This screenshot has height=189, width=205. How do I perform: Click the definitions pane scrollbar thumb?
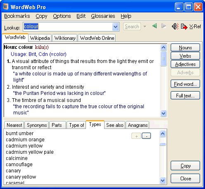[x=163, y=58]
